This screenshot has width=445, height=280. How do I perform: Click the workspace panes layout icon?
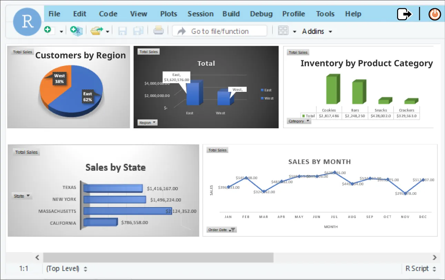coord(283,31)
